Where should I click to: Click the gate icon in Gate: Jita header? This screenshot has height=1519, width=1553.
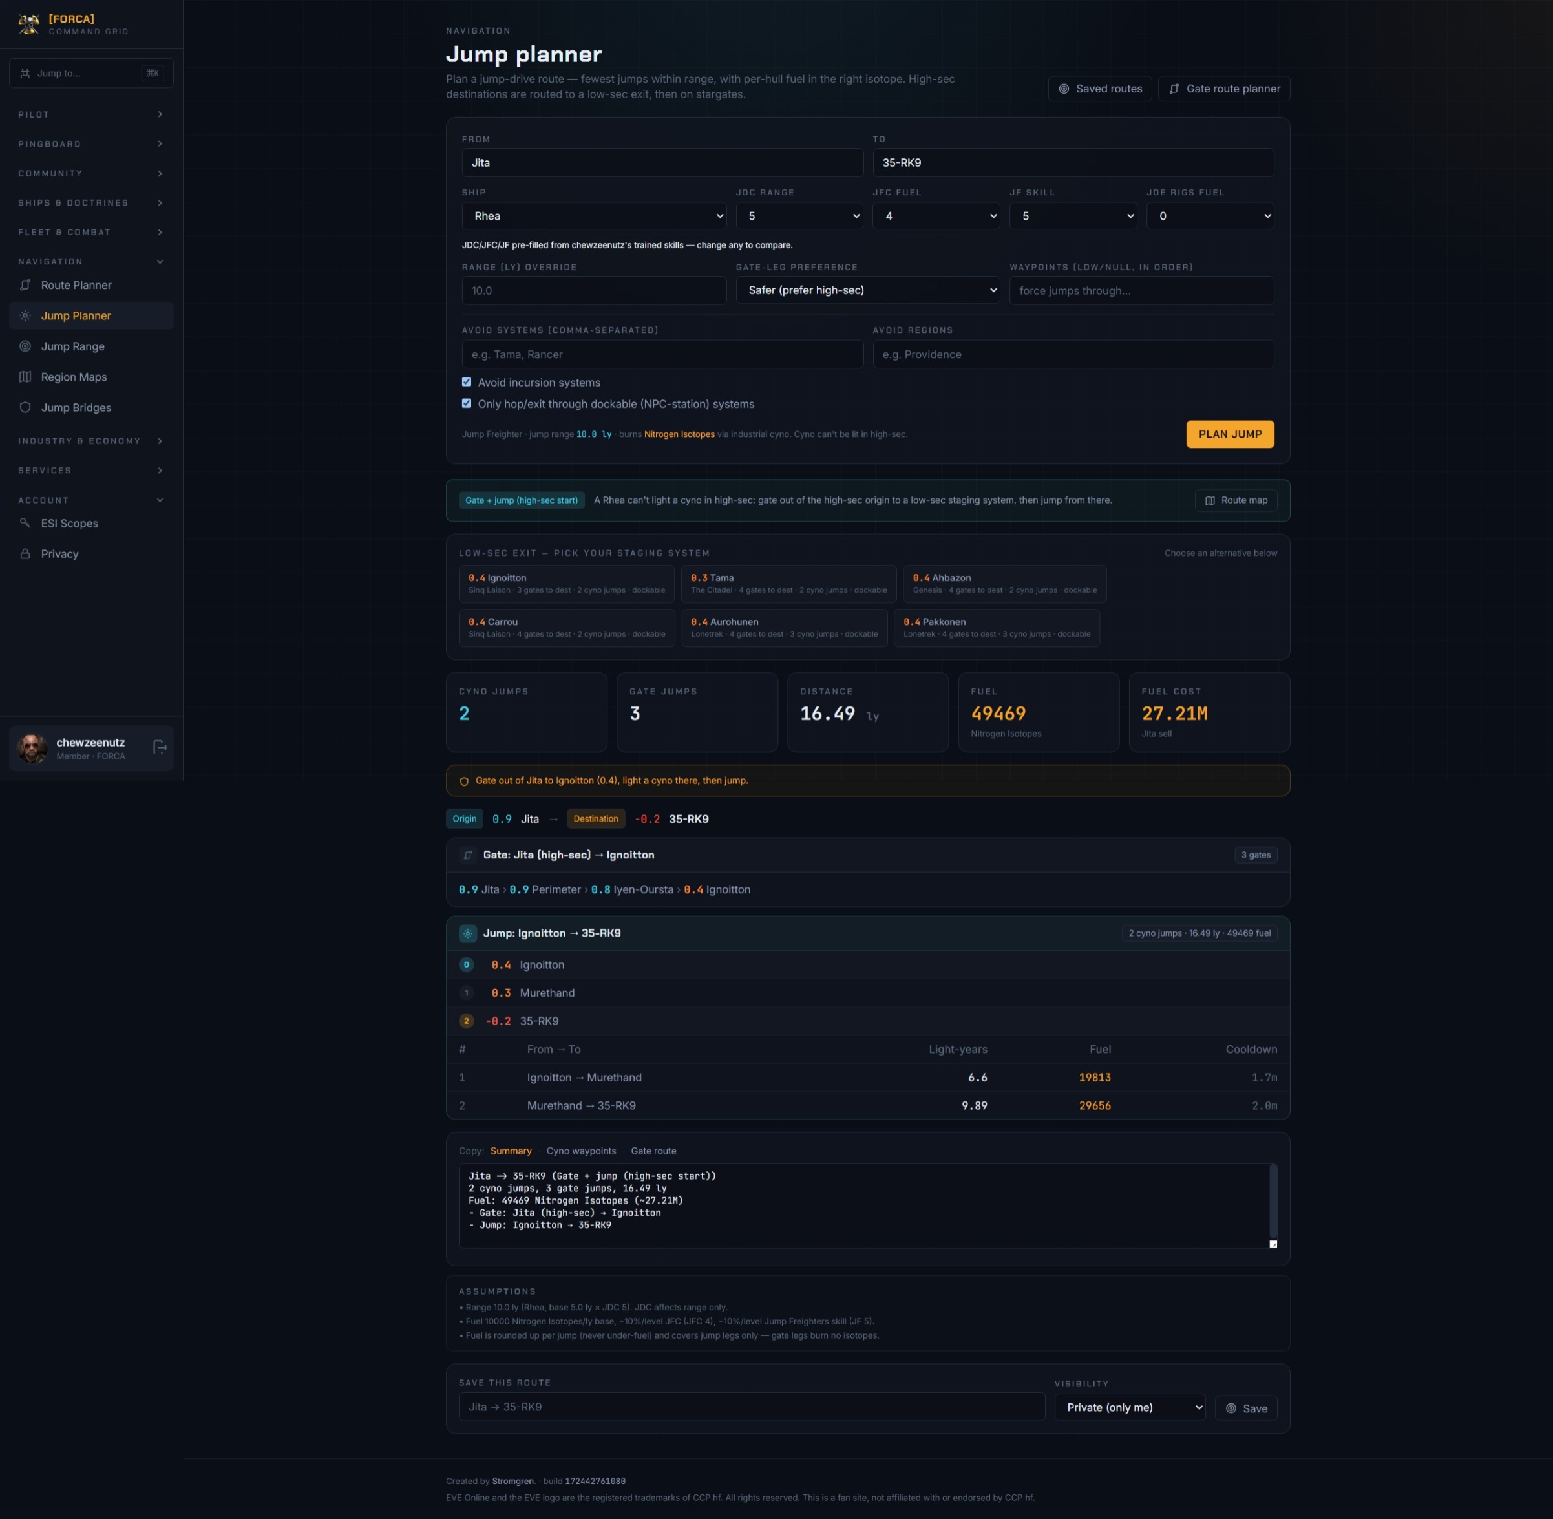click(468, 855)
